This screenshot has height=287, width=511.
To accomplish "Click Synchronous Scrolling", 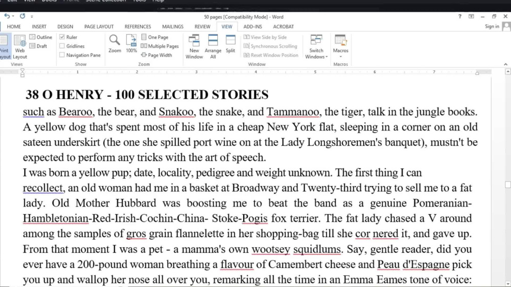I will pos(270,46).
